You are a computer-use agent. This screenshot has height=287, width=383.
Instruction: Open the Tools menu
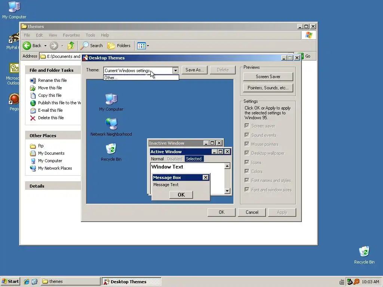point(91,35)
